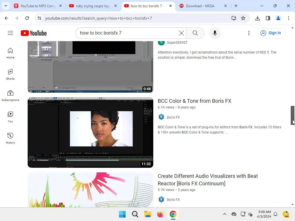Open Shorts in the sidebar
The height and width of the screenshot is (221, 295).
coord(10,75)
